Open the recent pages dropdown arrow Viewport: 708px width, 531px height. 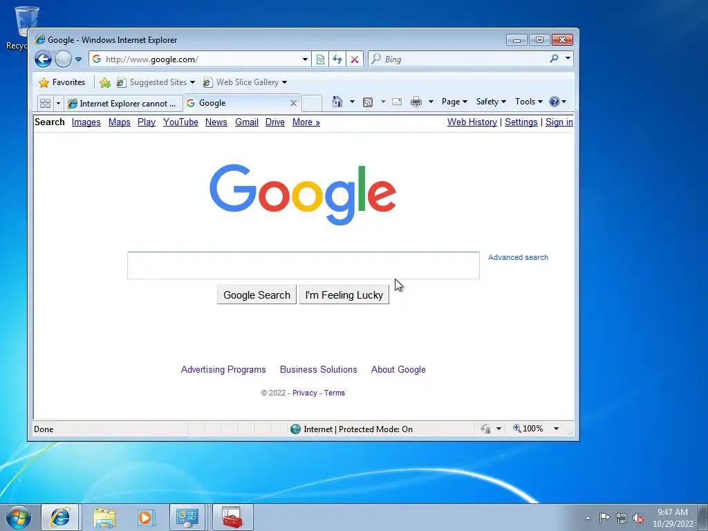click(x=78, y=59)
